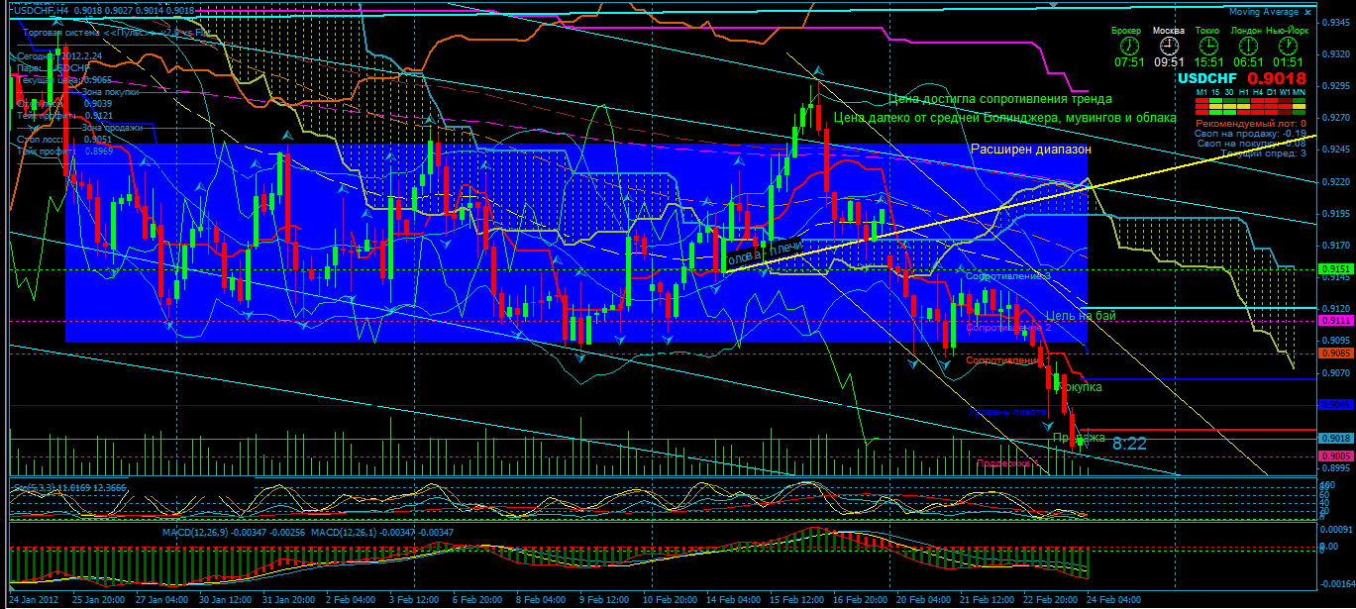Click the '24 Jan 2012' date on time axis
The height and width of the screenshot is (609, 1356).
35,599
